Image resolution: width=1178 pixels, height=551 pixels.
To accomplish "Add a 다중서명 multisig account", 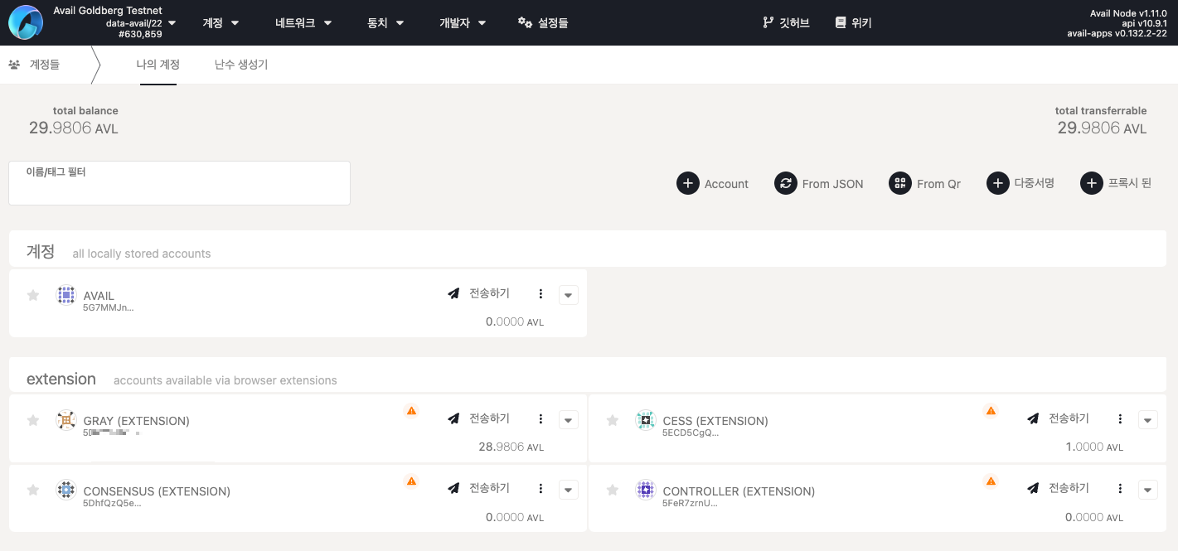I will [1020, 183].
